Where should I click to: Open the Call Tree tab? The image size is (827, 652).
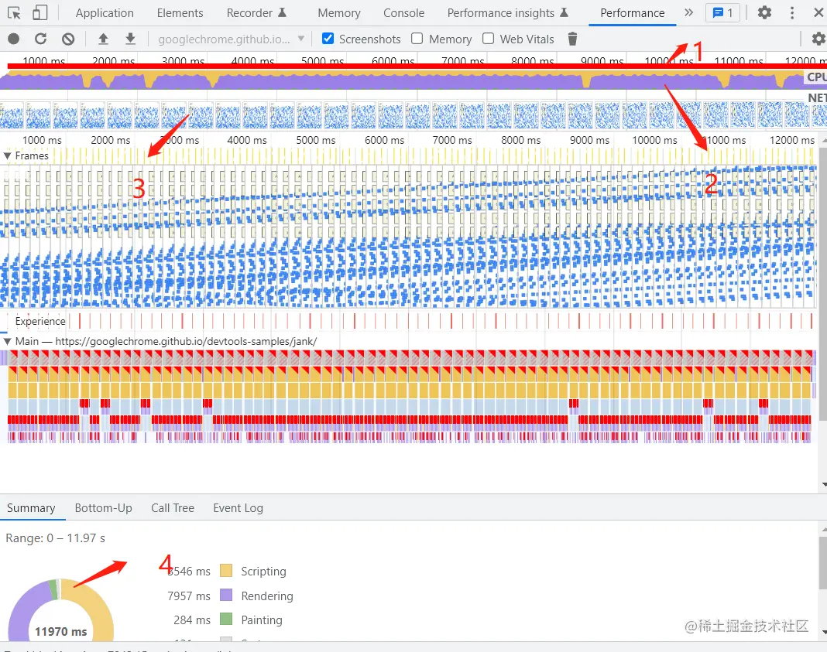coord(173,507)
